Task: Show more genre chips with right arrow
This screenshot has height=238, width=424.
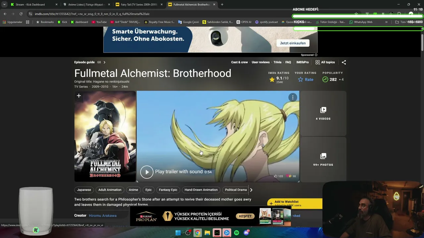Action: tap(251, 190)
